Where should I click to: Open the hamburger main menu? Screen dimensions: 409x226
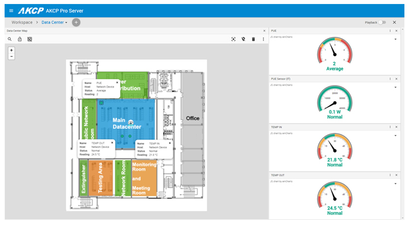[x=11, y=11]
